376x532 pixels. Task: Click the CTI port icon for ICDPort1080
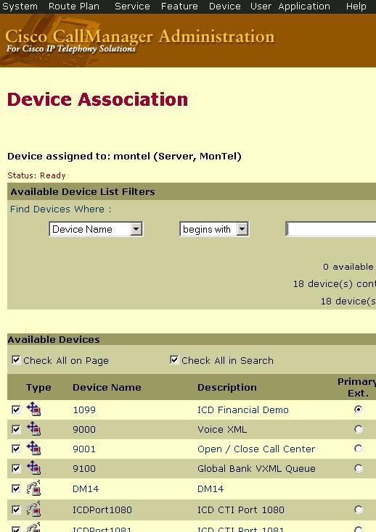point(33,509)
